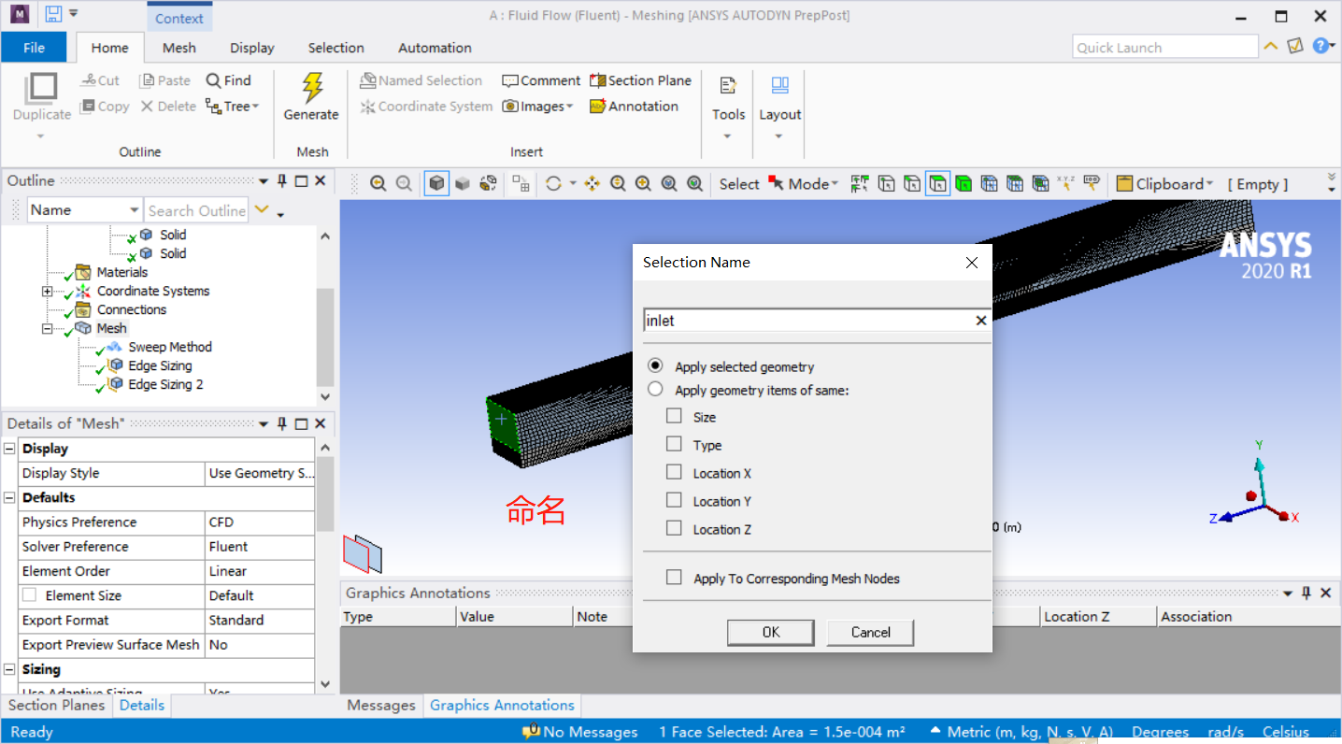The image size is (1342, 744).
Task: Add a Section Plane
Action: click(x=640, y=80)
